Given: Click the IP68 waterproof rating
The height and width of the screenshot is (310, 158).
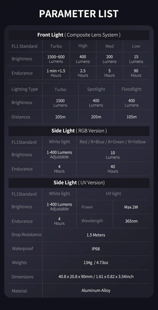Looking at the screenshot, I should coord(96,249).
